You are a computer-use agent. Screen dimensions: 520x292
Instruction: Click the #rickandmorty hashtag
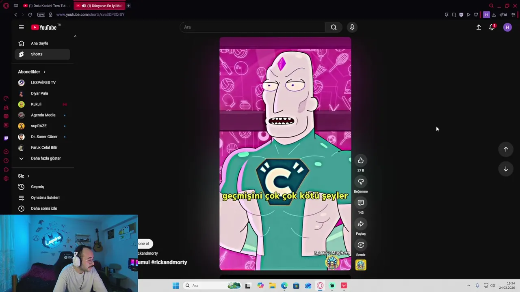169,262
